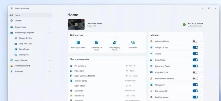Open Registry Preview icon
The width and height of the screenshot is (221, 101).
[115, 42]
